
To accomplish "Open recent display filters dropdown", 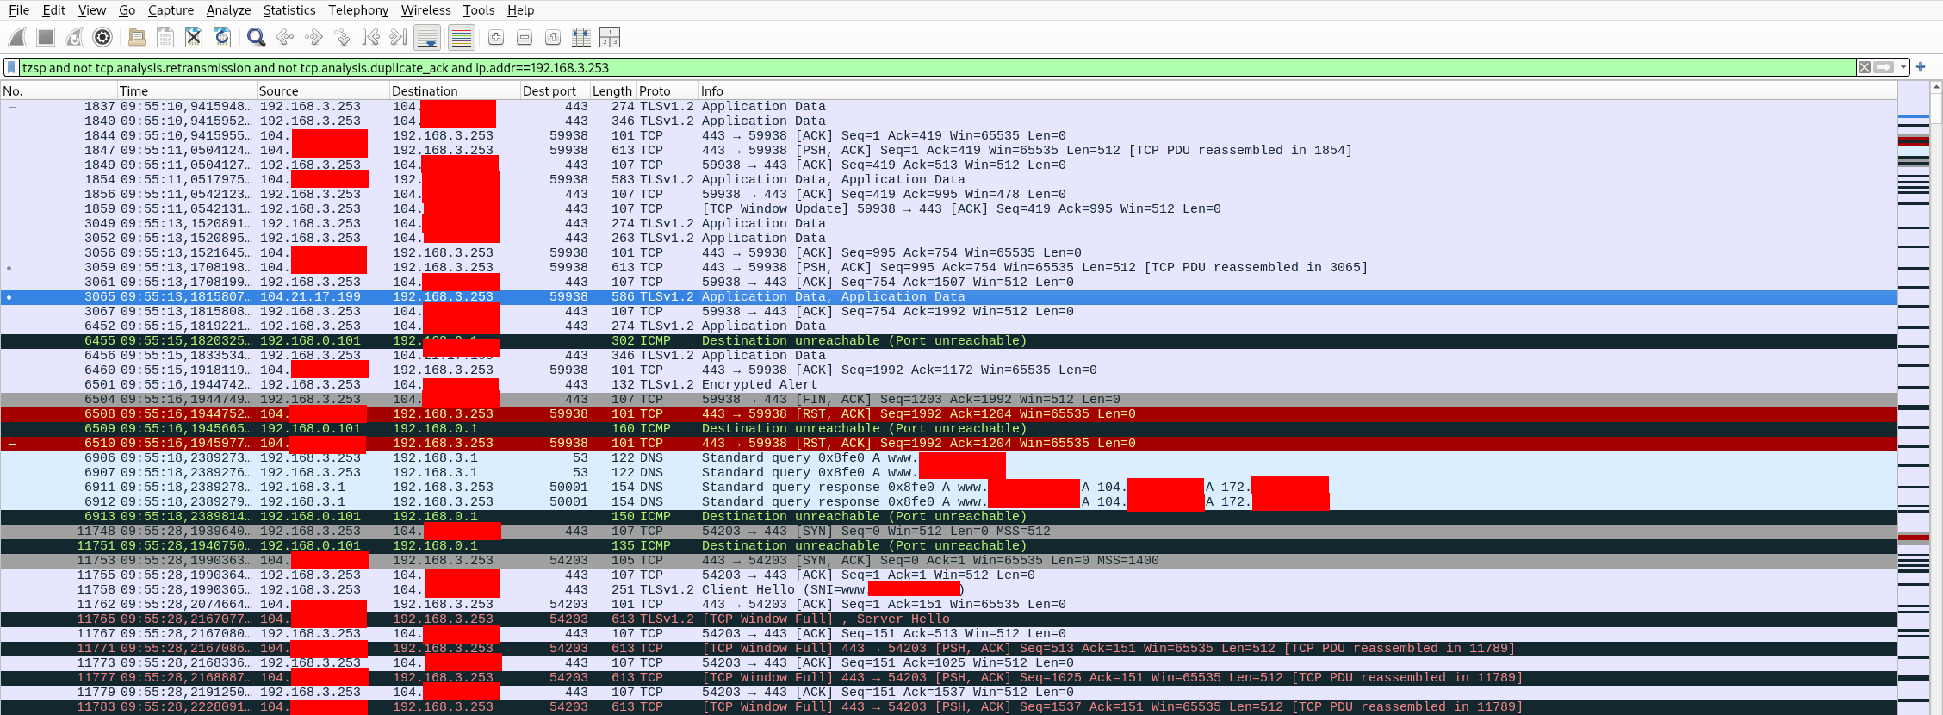I will (1903, 67).
